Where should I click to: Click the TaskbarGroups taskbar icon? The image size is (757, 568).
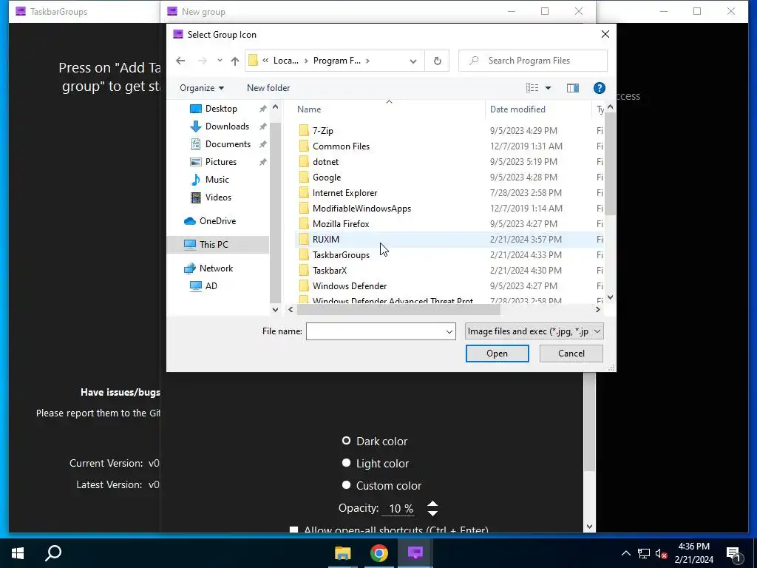415,553
